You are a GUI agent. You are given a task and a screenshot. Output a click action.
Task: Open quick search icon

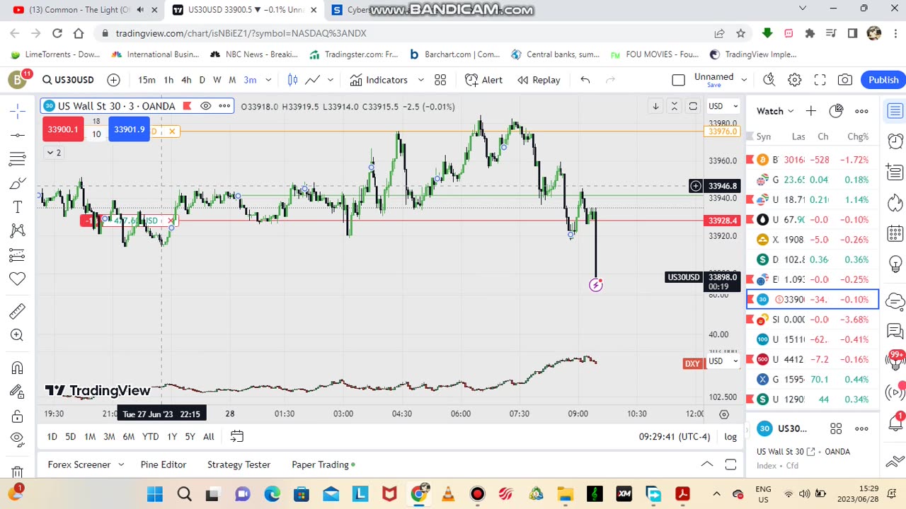(x=769, y=80)
